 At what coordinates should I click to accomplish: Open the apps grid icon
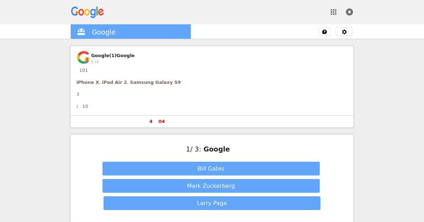(x=334, y=12)
